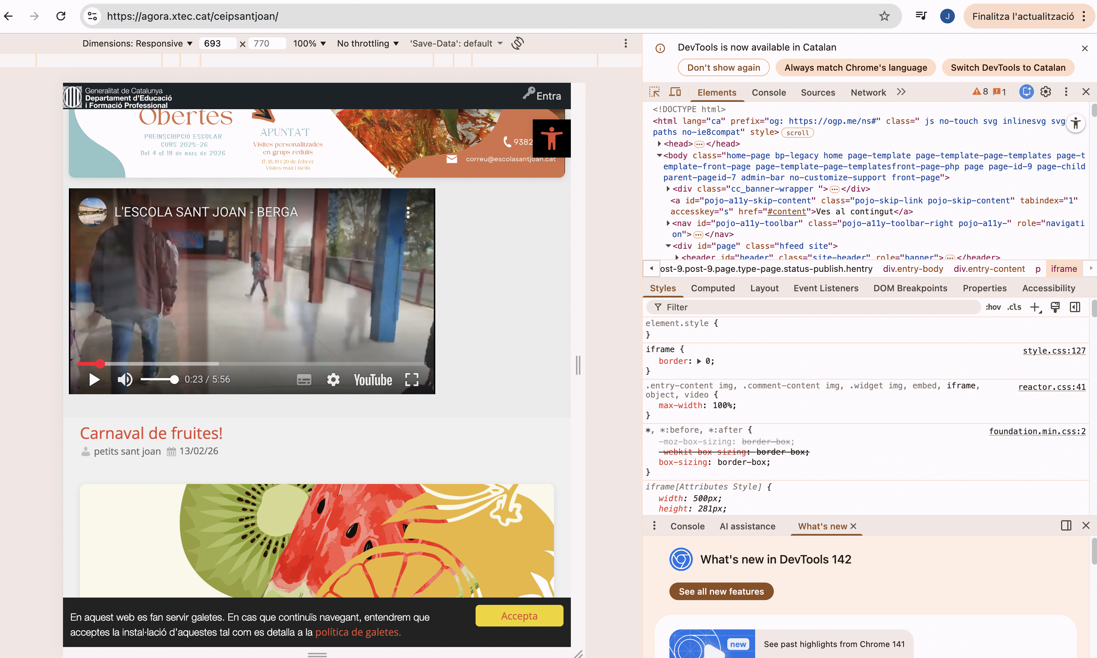Screen dimensions: 1097x658
Task: Click the YouTube video progress bar
Action: coord(266,363)
